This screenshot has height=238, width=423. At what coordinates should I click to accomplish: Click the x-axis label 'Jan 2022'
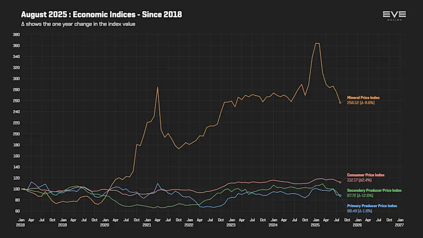click(189, 223)
